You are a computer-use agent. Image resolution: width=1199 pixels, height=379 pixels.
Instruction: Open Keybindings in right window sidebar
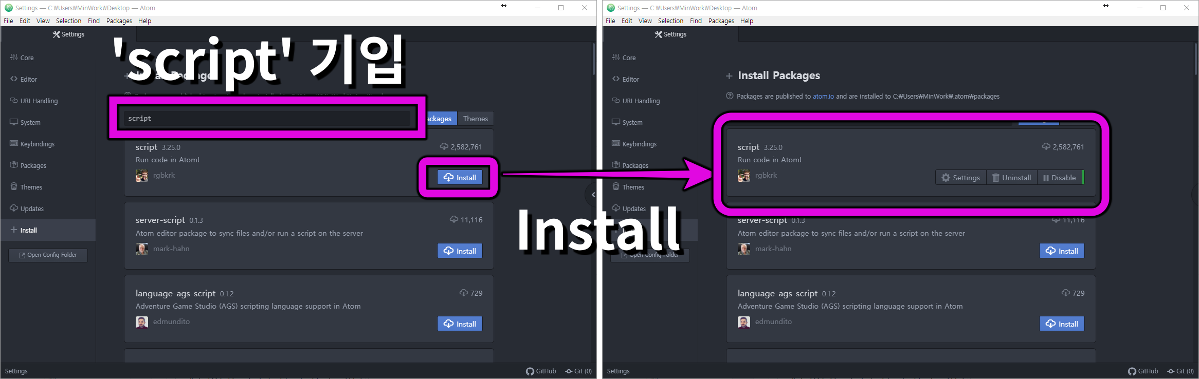point(634,144)
